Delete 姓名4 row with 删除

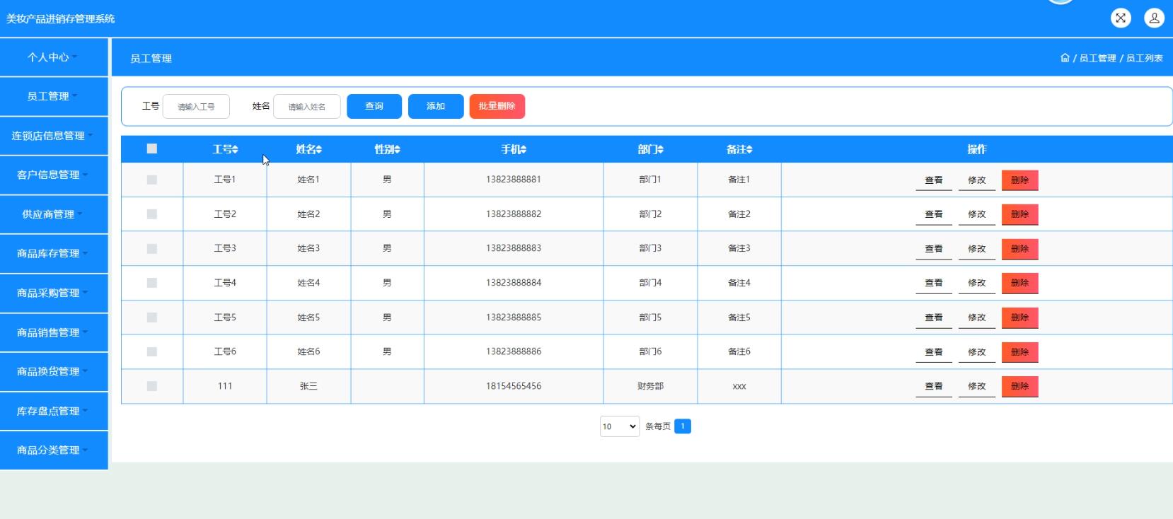(1019, 283)
